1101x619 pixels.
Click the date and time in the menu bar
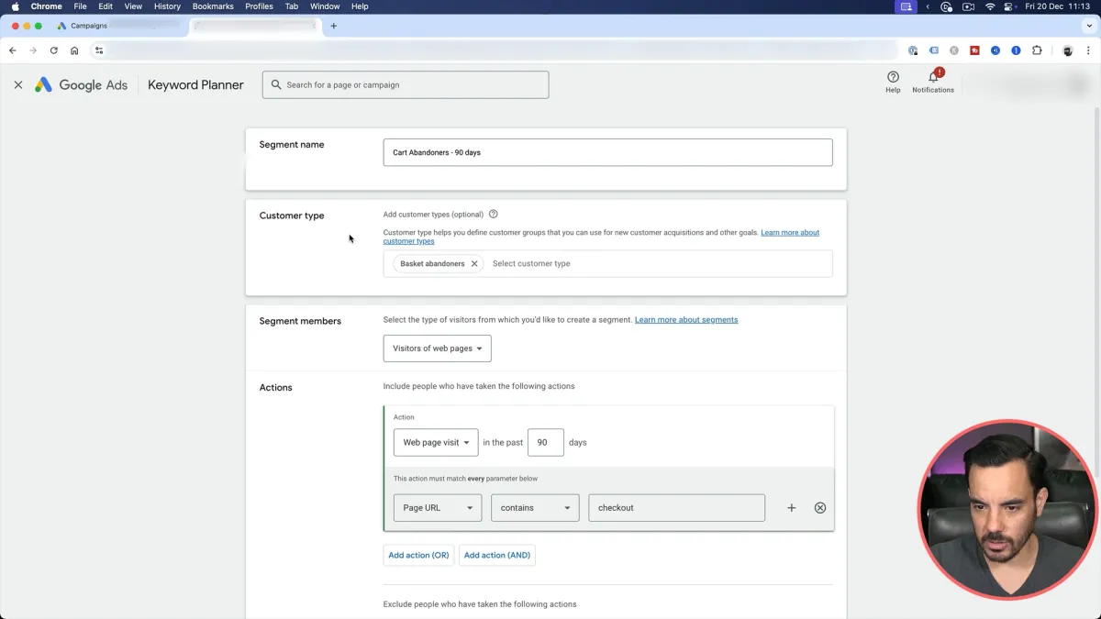1060,6
